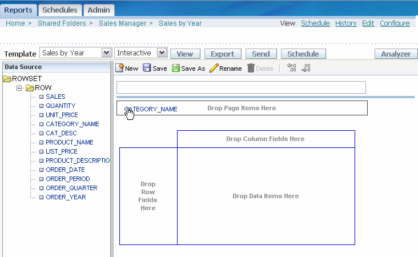This screenshot has height=257, width=418.
Task: Click the Rename toolbar label
Action: (230, 69)
